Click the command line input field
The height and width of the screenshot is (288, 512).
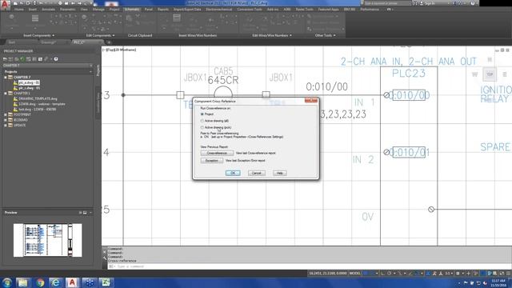309,266
